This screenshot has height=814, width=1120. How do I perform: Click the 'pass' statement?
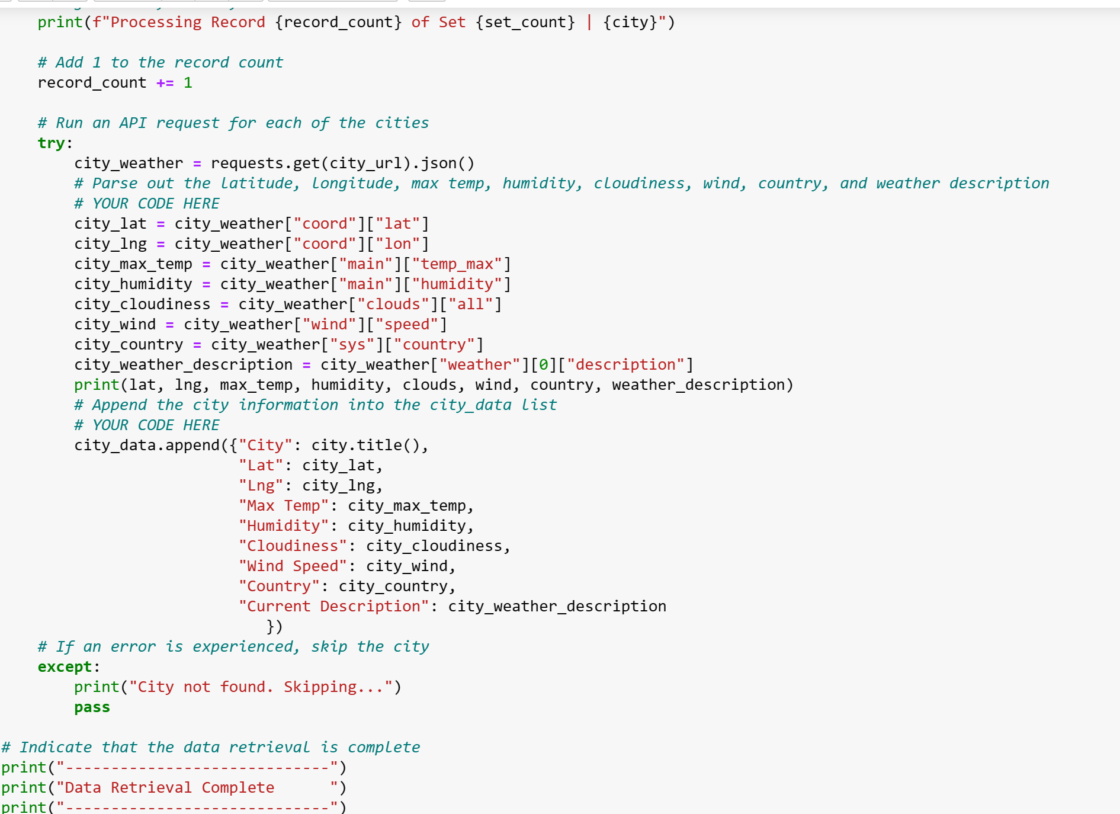(92, 707)
